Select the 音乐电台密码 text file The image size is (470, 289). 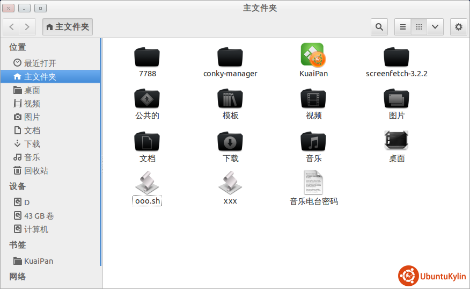coord(313,183)
